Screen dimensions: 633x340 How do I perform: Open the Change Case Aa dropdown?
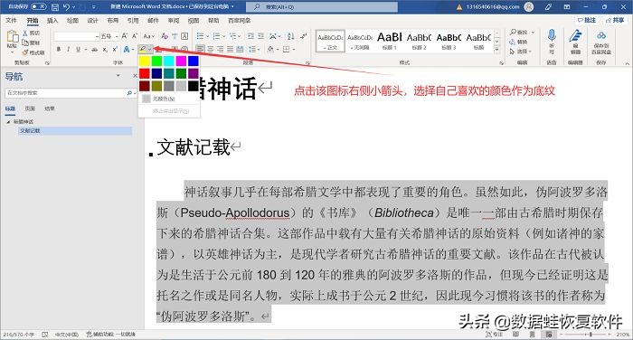(149, 36)
